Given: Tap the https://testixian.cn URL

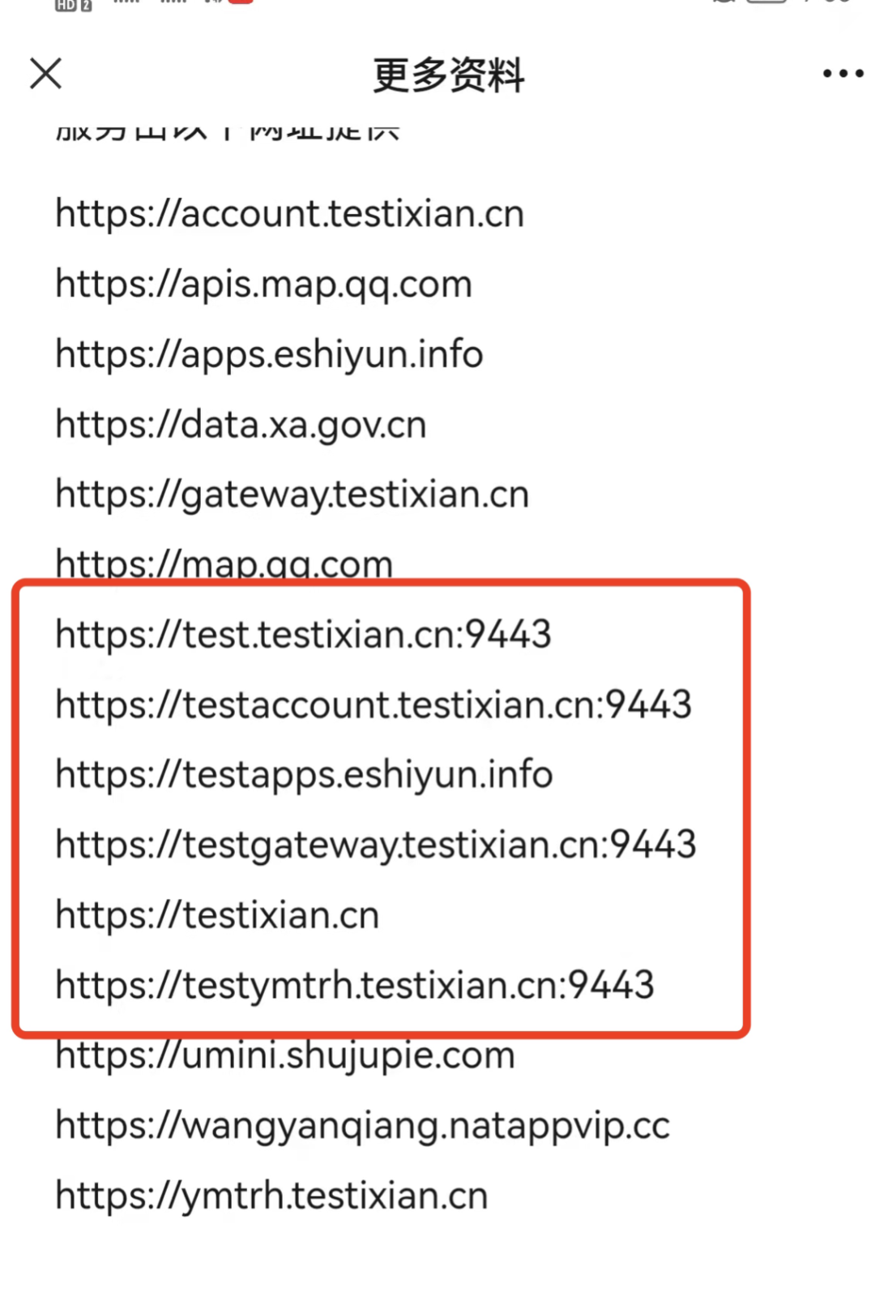Looking at the screenshot, I should pyautogui.click(x=217, y=915).
